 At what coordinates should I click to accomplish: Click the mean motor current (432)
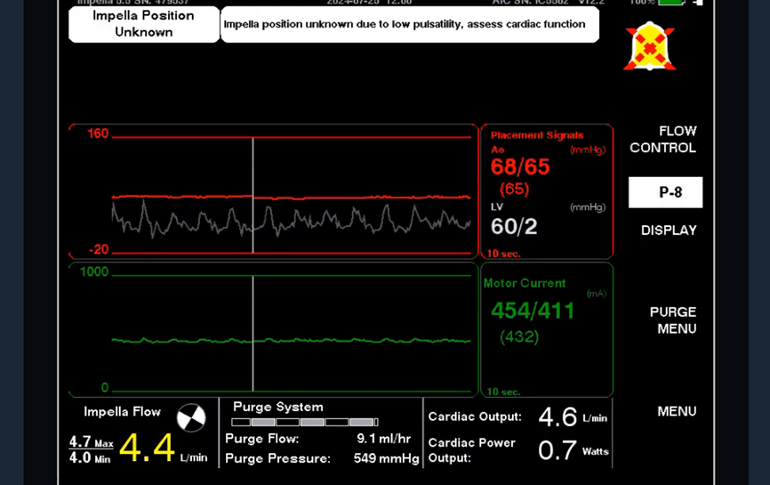pos(519,337)
